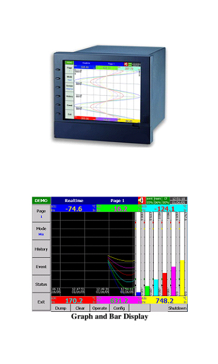Click the yellow bar graph column
Viewport: 218px width, 364px height.
[182, 278]
